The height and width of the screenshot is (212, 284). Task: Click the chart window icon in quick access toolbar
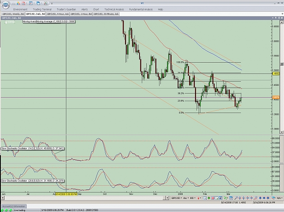(30, 3)
